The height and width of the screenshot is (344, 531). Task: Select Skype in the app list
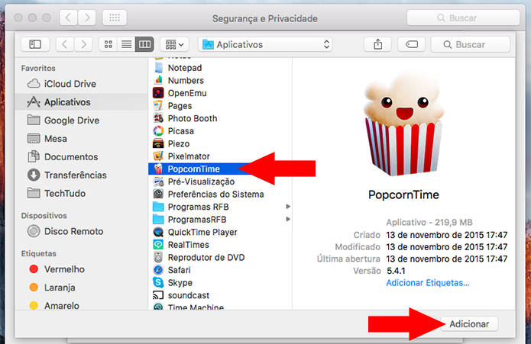pyautogui.click(x=220, y=282)
